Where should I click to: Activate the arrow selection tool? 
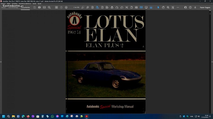(158, 7)
